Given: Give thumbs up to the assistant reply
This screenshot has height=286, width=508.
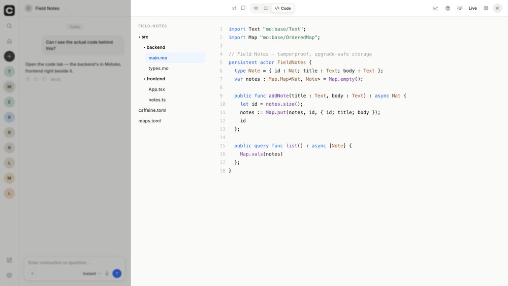Looking at the screenshot, I should [x=36, y=79].
